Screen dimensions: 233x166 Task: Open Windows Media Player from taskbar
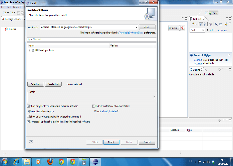(38, 162)
